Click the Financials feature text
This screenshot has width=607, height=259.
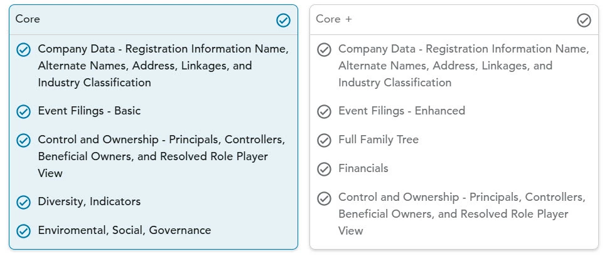point(363,168)
